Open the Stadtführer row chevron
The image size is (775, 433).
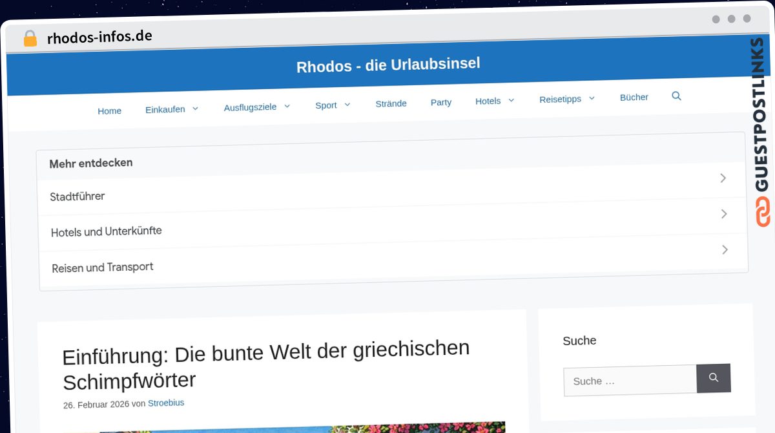tap(723, 178)
